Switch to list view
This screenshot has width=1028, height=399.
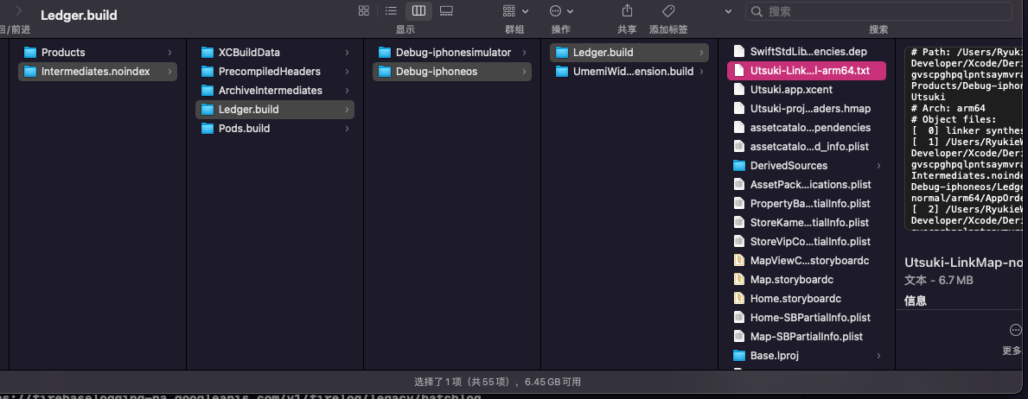(x=391, y=10)
